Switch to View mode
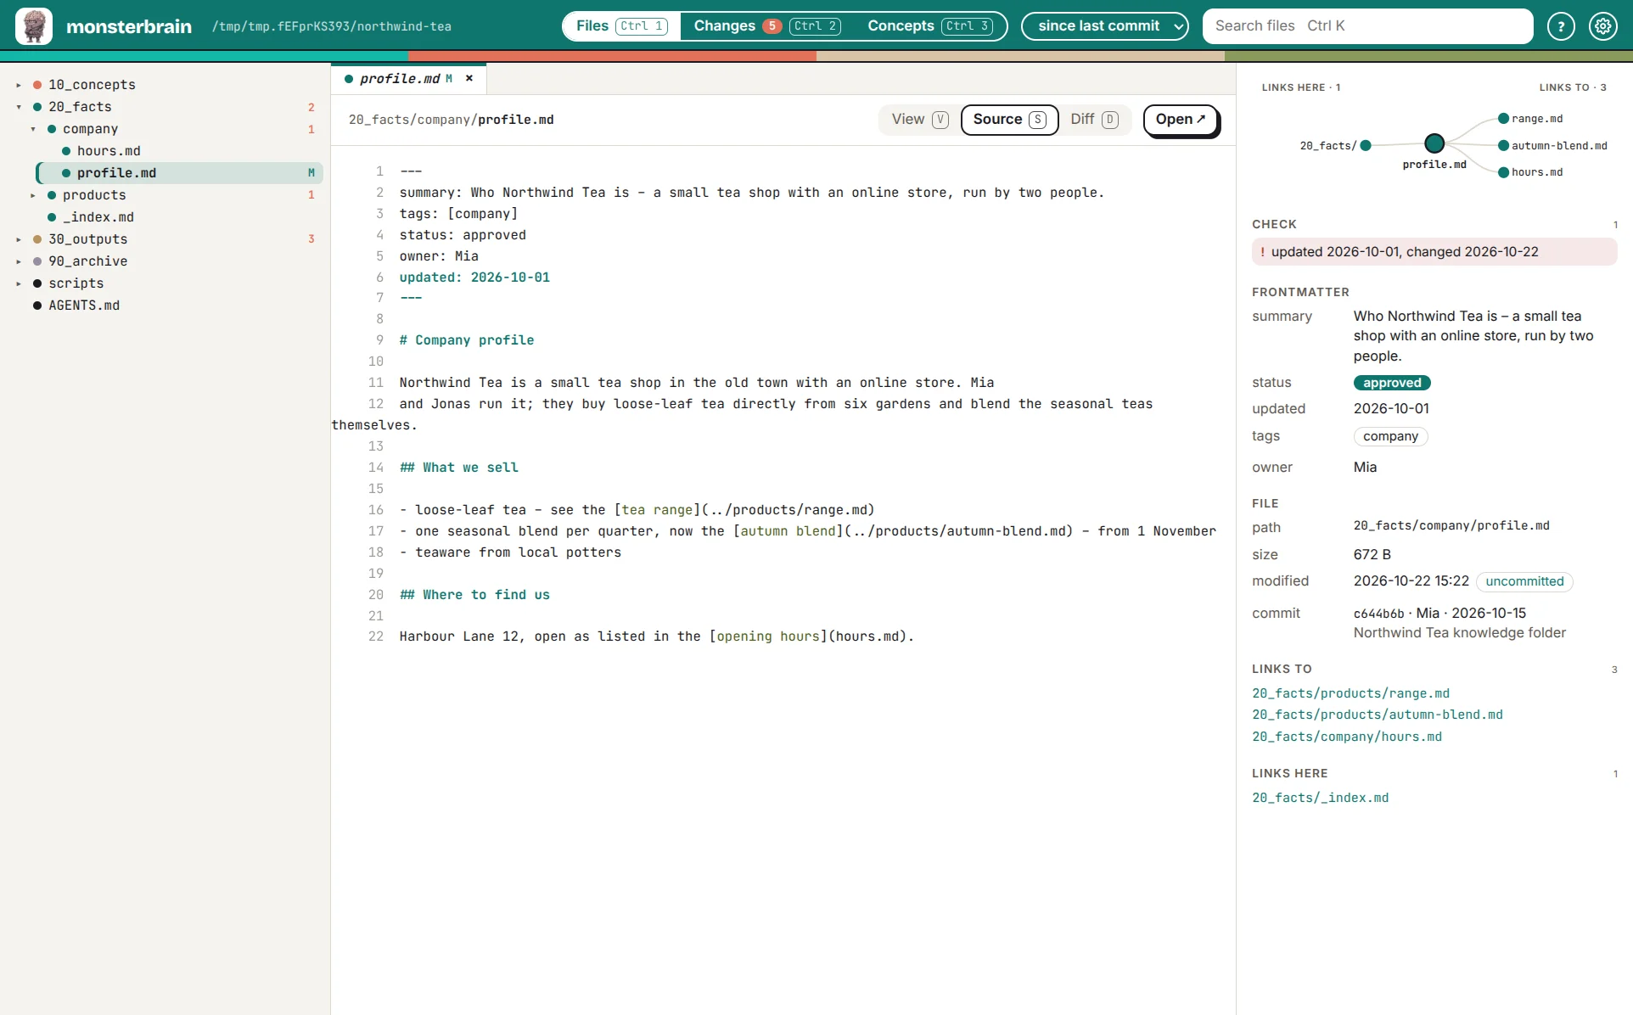Viewport: 1633px width, 1015px height. click(919, 120)
